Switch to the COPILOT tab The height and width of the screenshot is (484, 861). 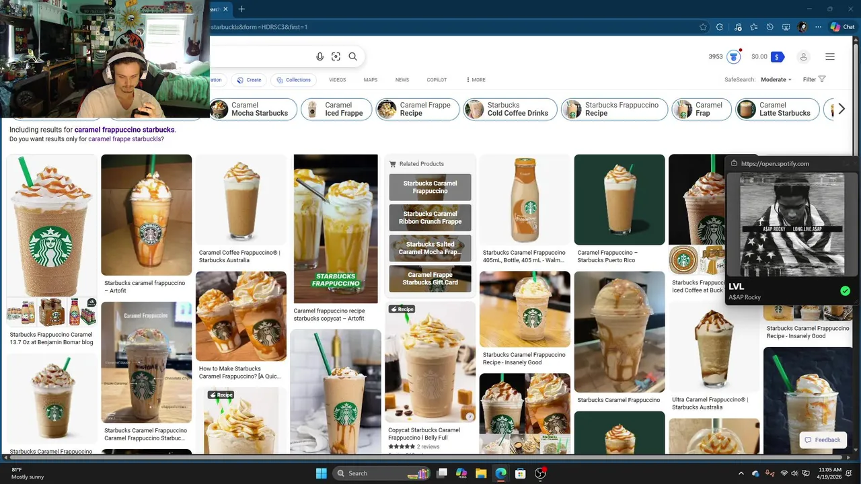tap(437, 79)
